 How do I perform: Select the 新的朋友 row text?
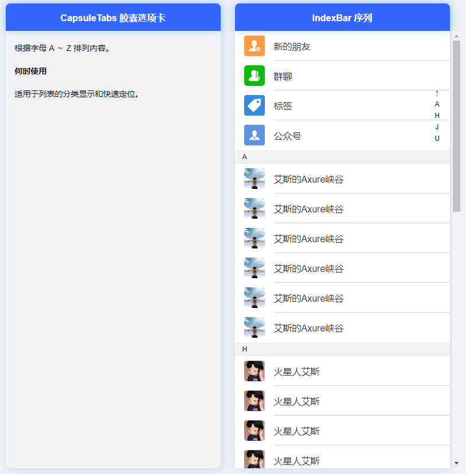(x=292, y=46)
